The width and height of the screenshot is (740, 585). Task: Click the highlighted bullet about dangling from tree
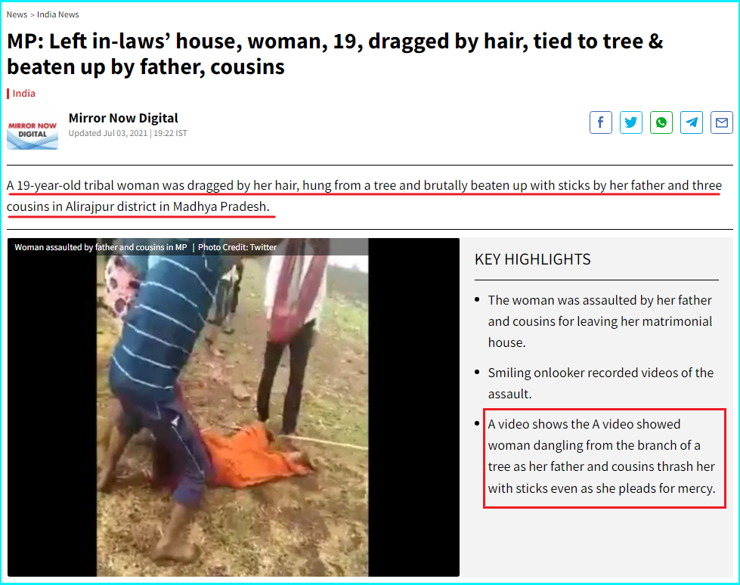(602, 457)
